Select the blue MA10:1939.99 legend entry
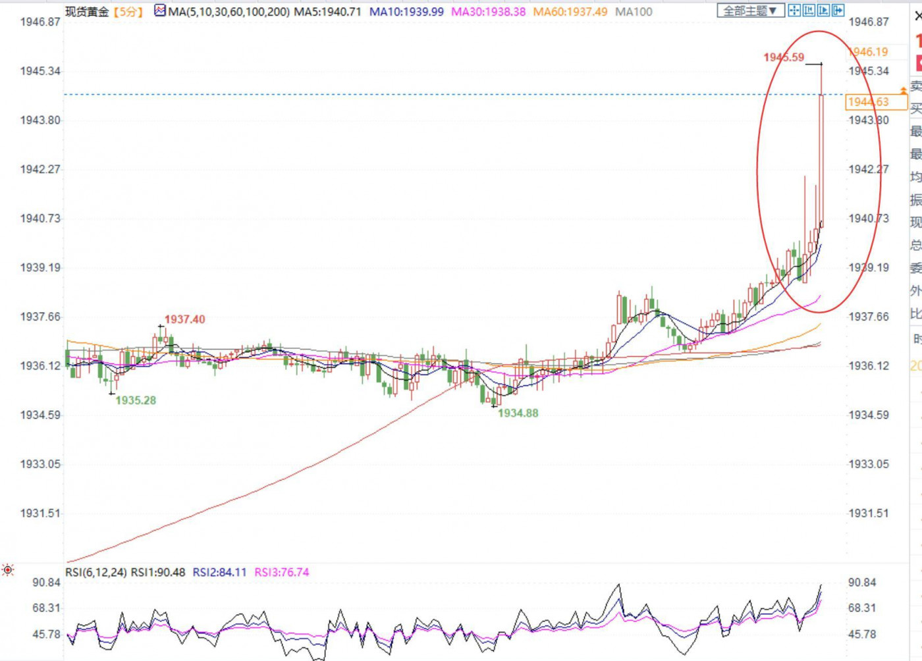Viewport: 922px width, 661px height. pos(406,12)
